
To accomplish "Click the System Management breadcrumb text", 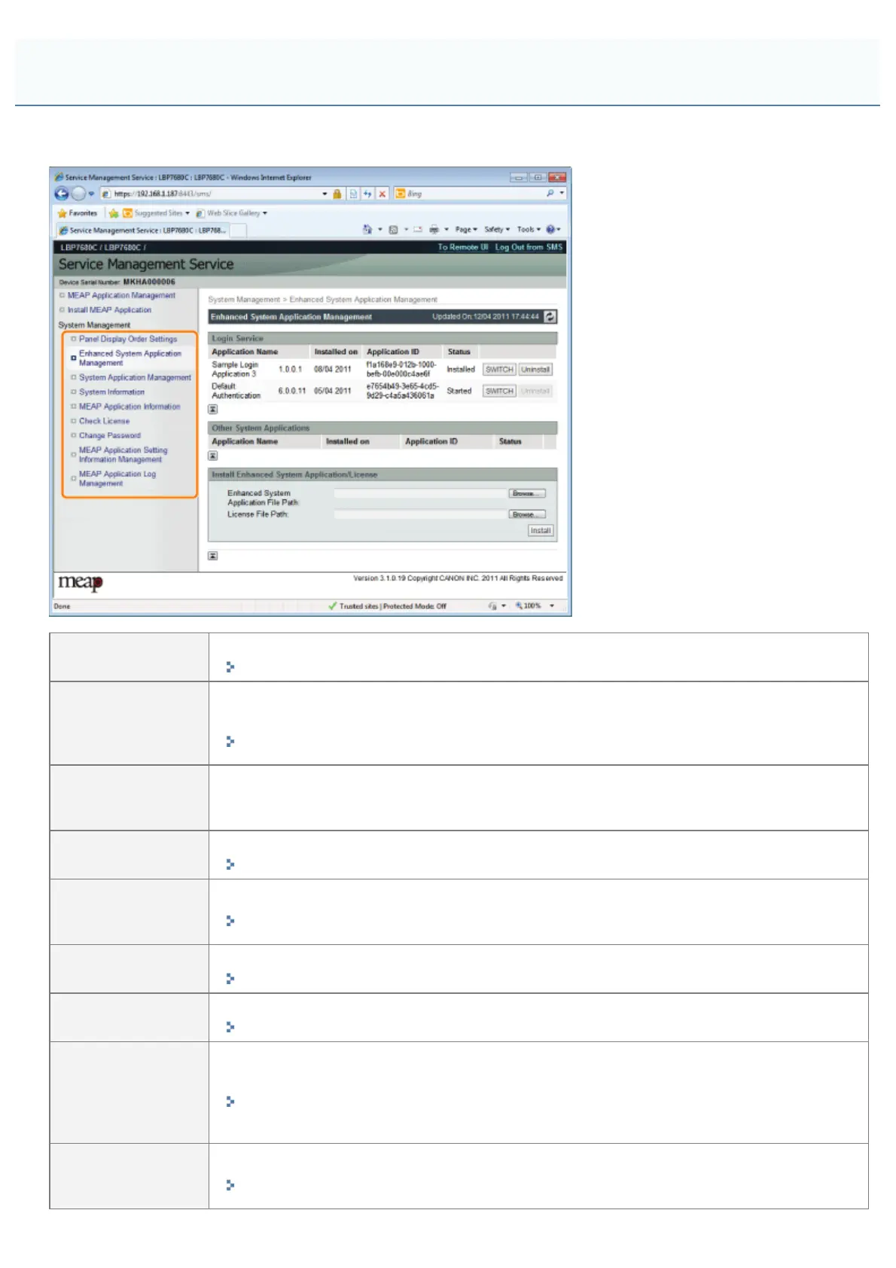I will tap(244, 300).
